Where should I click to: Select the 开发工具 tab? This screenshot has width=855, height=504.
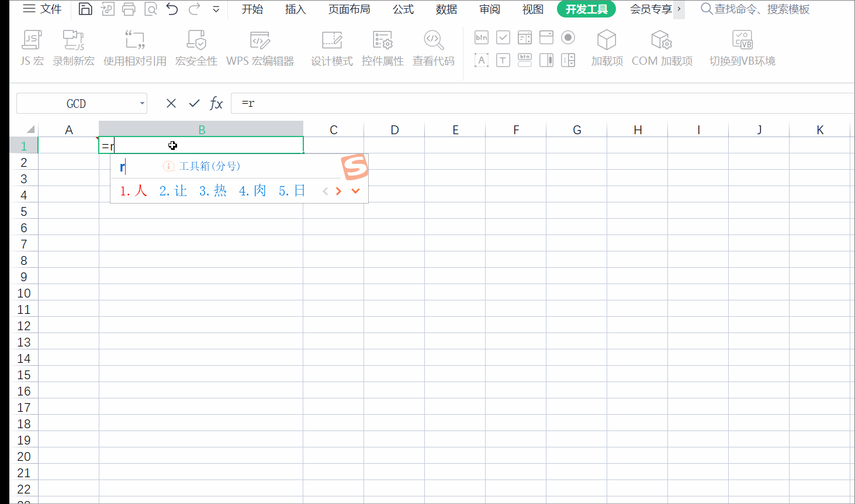[587, 9]
